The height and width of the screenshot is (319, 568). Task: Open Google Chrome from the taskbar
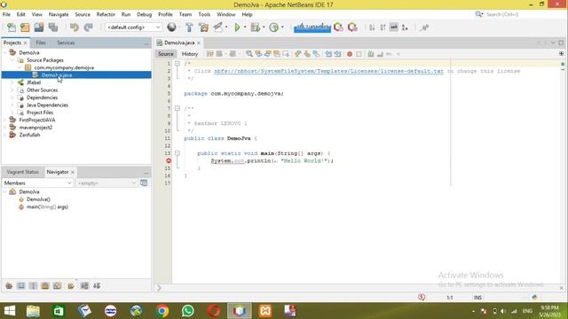(162, 311)
